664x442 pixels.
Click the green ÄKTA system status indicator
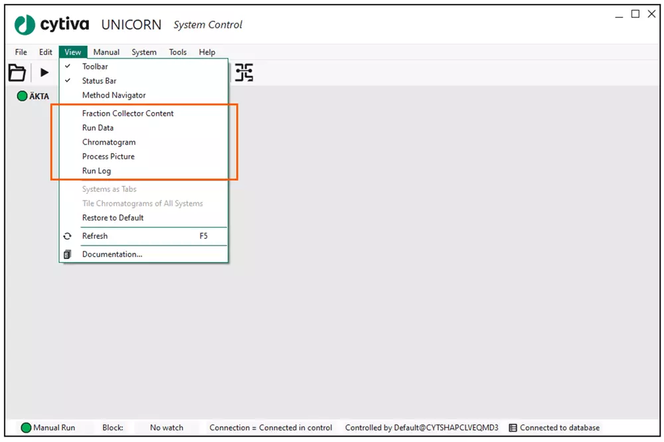click(x=21, y=96)
